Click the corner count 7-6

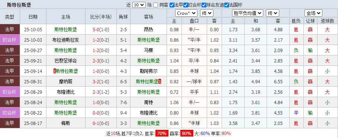123,102
